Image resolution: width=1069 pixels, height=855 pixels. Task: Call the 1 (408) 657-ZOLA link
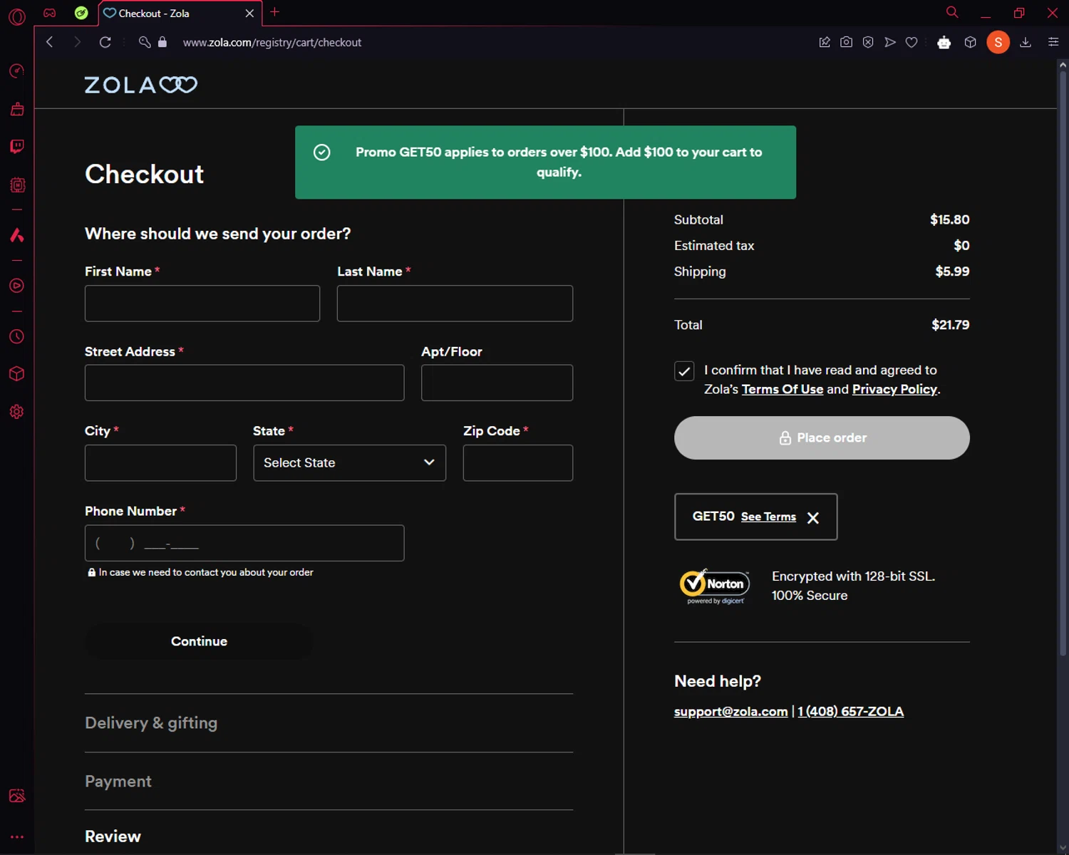pyautogui.click(x=850, y=711)
